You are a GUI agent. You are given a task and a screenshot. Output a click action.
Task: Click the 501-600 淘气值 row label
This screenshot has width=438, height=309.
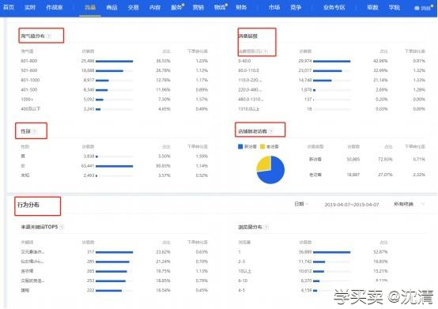tap(29, 70)
